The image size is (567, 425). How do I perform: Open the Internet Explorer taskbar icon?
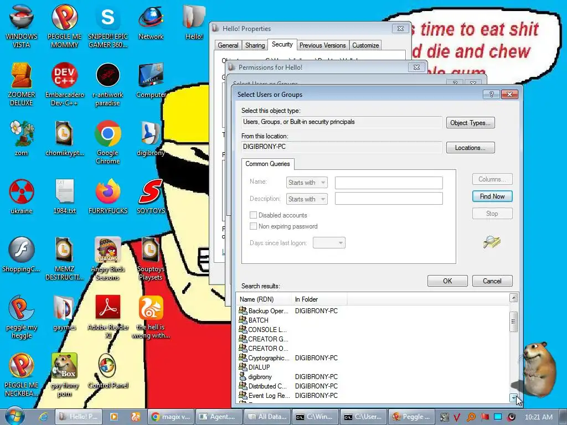point(43,417)
